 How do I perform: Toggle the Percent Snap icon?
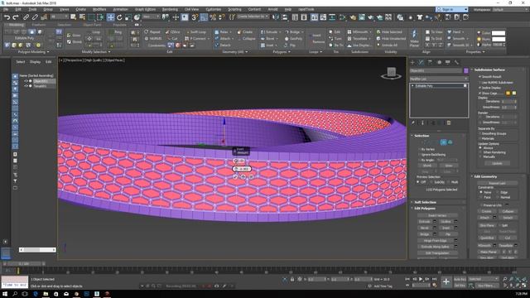click(213, 17)
